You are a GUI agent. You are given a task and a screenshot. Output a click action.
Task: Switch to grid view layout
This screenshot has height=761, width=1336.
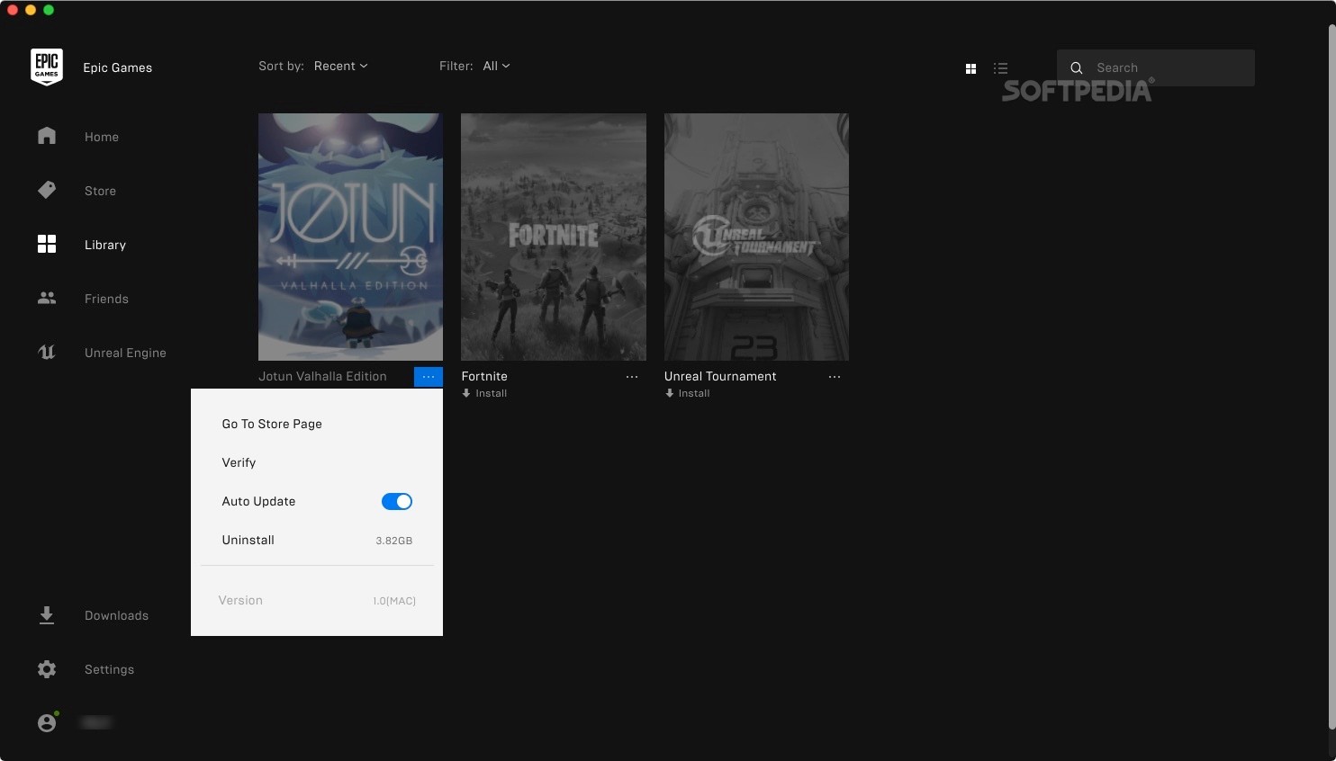pyautogui.click(x=970, y=68)
